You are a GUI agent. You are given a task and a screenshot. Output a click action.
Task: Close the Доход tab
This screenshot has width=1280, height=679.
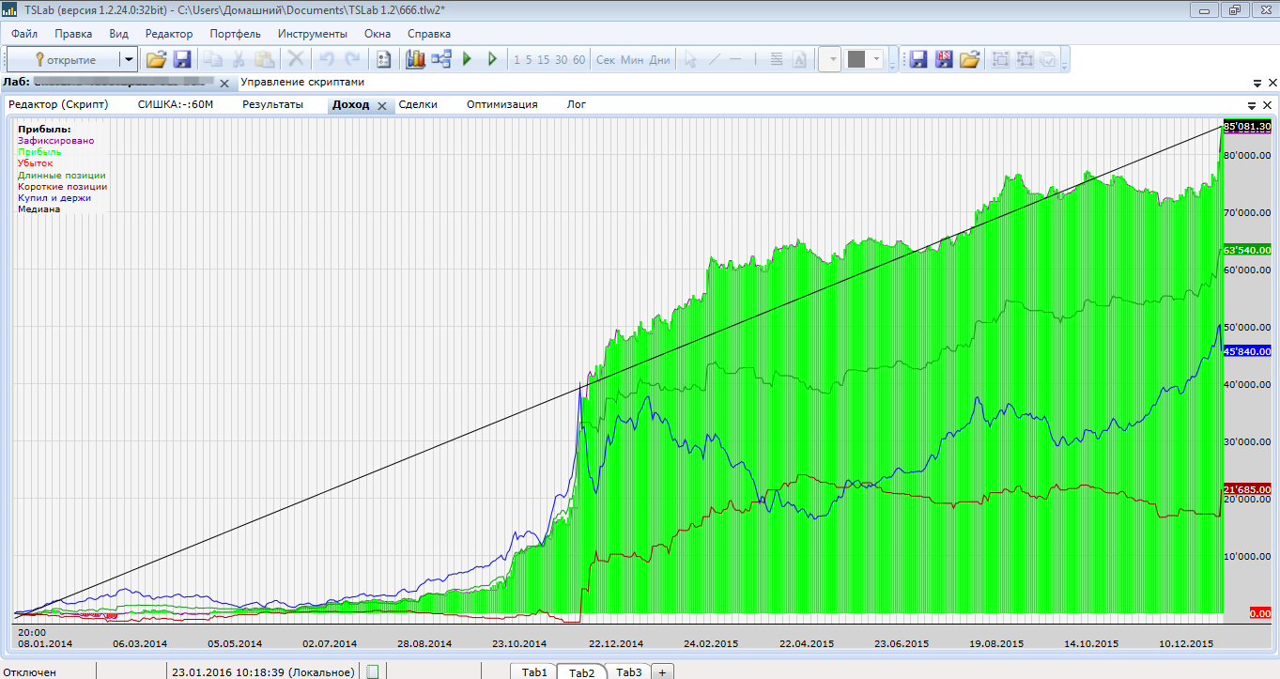pos(382,106)
